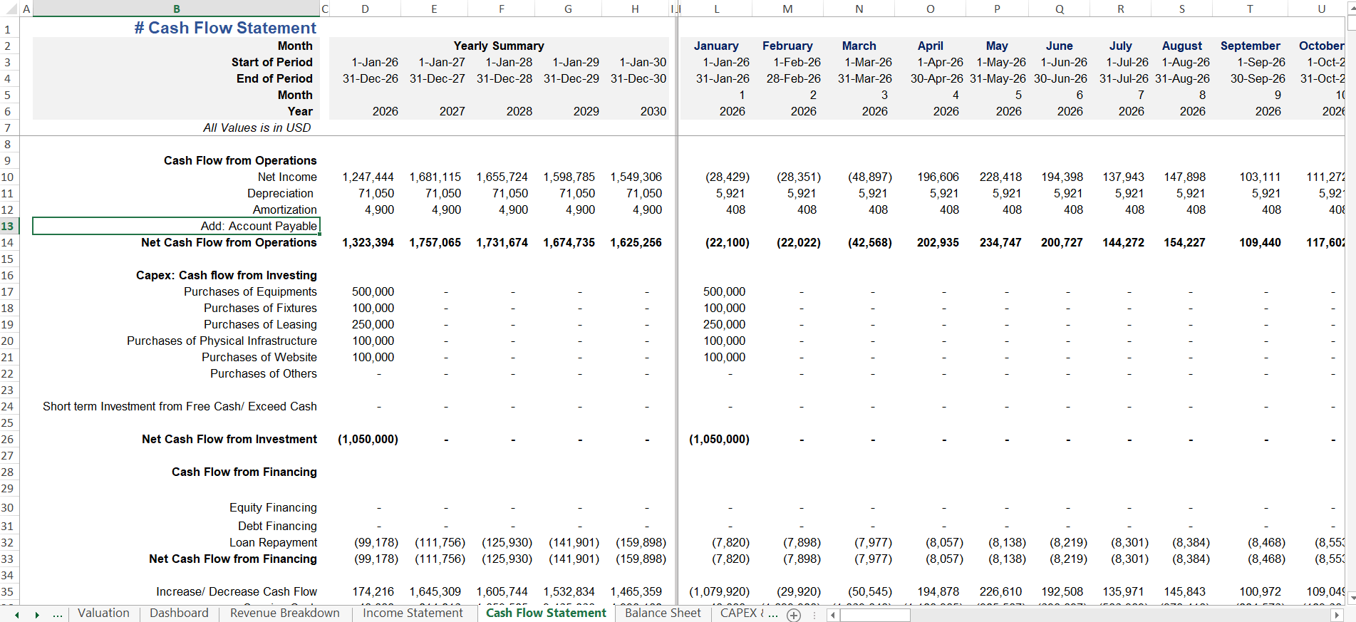Image resolution: width=1356 pixels, height=622 pixels.
Task: Select column T header
Action: pos(1250,9)
